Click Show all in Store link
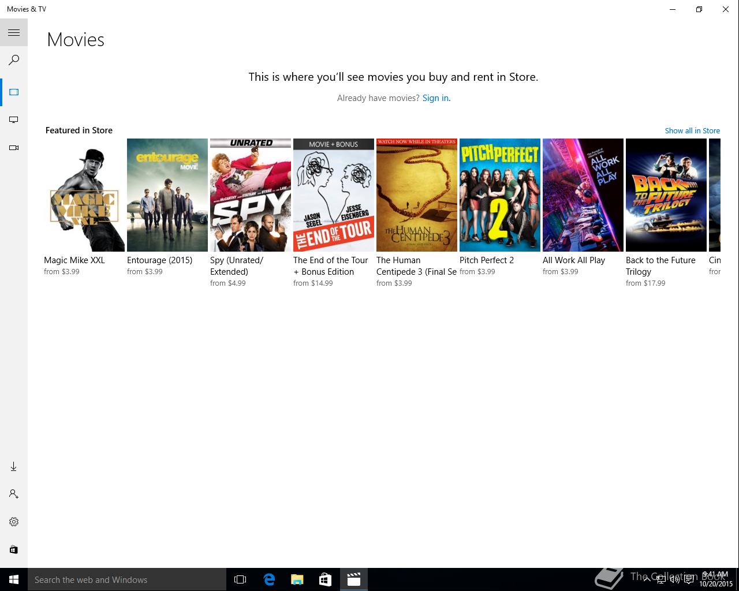739x591 pixels. (x=692, y=131)
